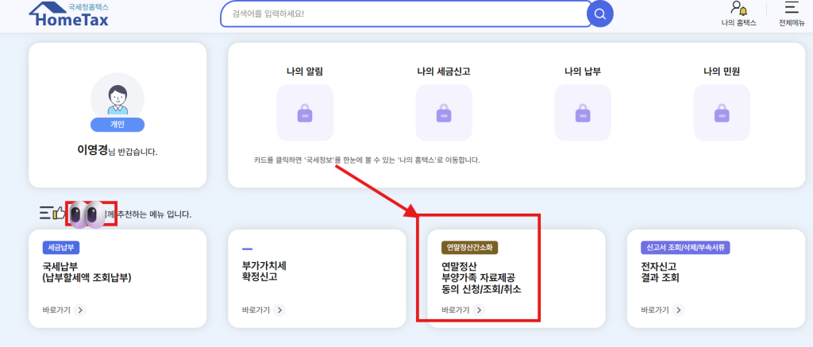
Task: Click the 개인 badge under avatar
Action: coord(118,125)
